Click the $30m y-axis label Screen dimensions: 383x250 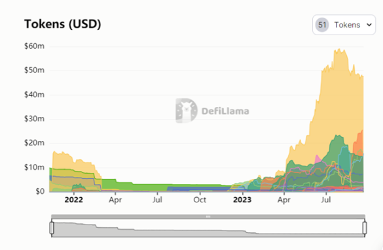[34, 119]
